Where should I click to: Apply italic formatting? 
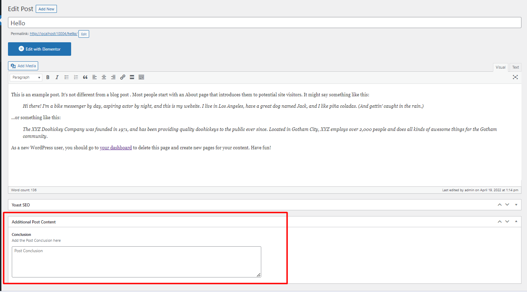coord(57,77)
